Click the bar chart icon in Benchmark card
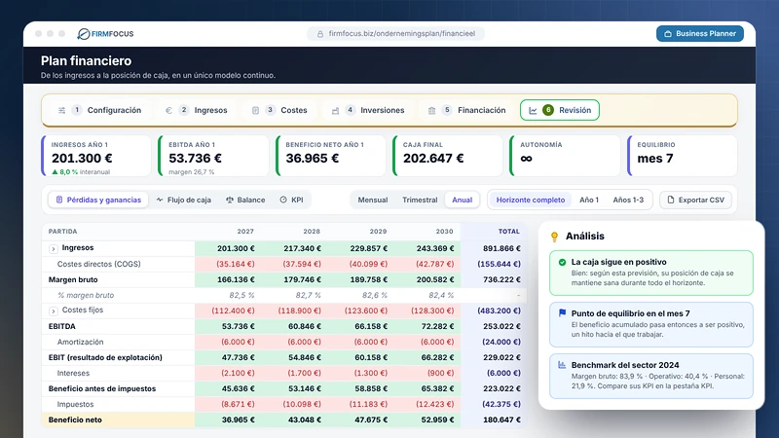This screenshot has width=779, height=438. 562,365
